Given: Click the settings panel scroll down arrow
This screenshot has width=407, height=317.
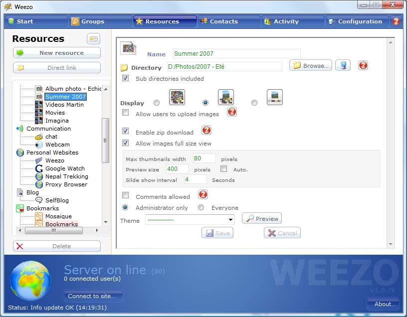Looking at the screenshot, I should [x=391, y=244].
